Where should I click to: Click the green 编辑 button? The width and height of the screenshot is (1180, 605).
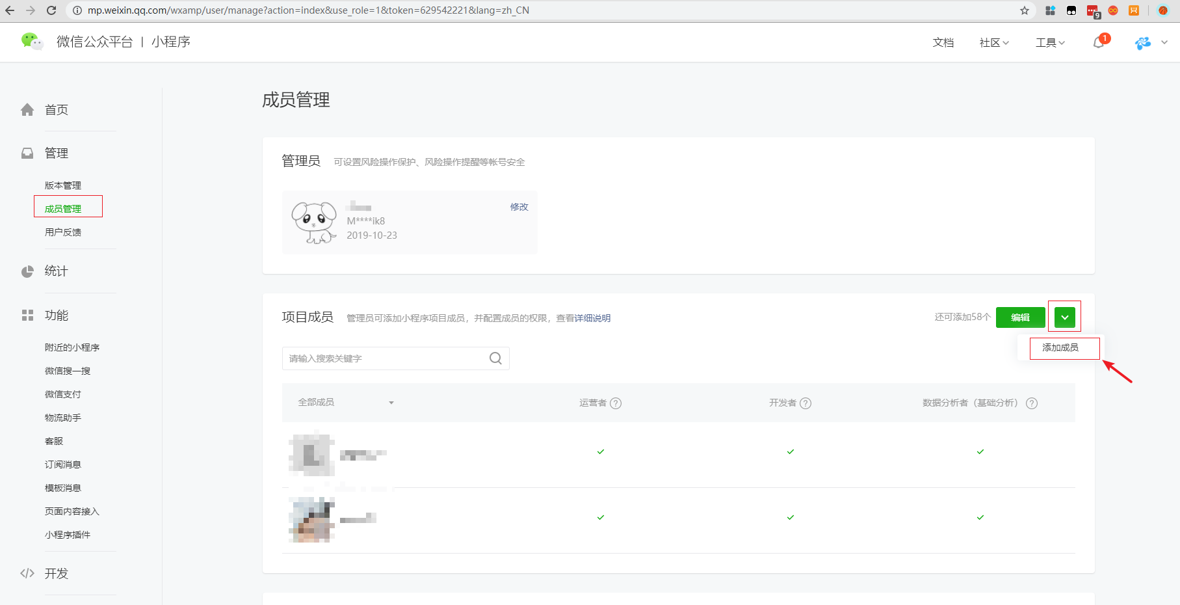pyautogui.click(x=1020, y=317)
